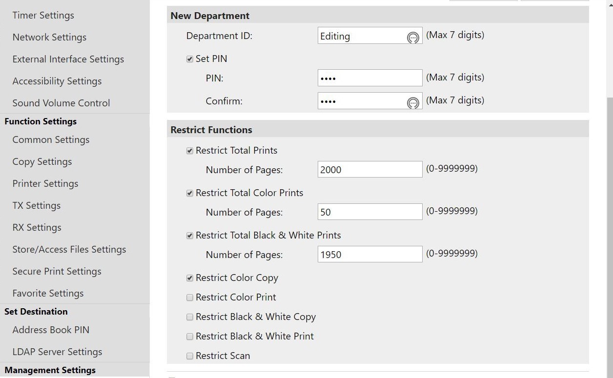Disable Restrict Total Color Prints

[190, 193]
